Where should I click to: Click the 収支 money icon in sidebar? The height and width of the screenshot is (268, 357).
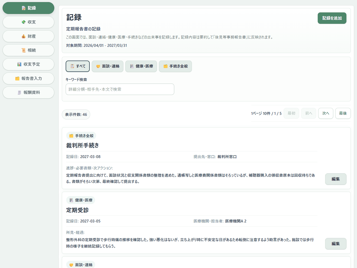click(x=24, y=22)
